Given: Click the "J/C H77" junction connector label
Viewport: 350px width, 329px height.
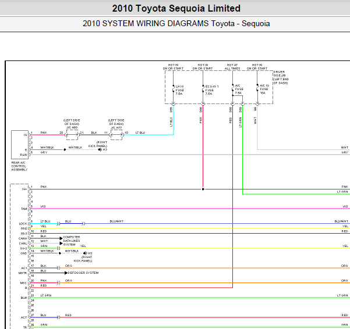Looking at the screenshot, I should (116, 128).
